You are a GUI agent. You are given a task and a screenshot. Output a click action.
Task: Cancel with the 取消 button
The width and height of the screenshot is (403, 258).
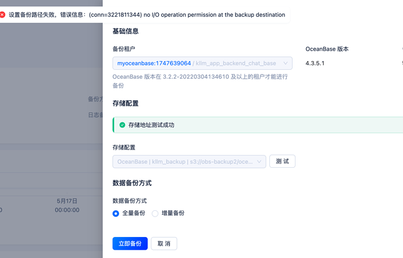point(164,243)
